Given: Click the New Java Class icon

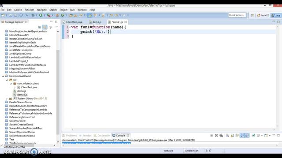Looking at the screenshot, I should point(63,15).
